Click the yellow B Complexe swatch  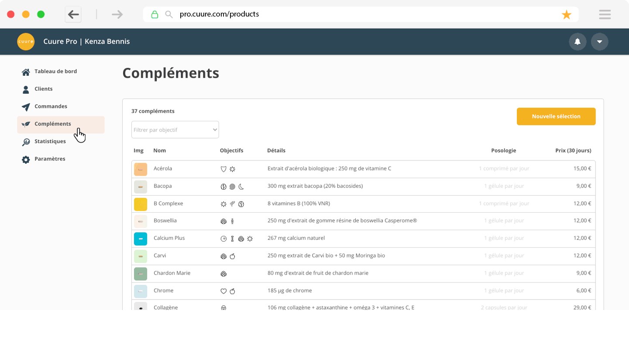tap(140, 204)
